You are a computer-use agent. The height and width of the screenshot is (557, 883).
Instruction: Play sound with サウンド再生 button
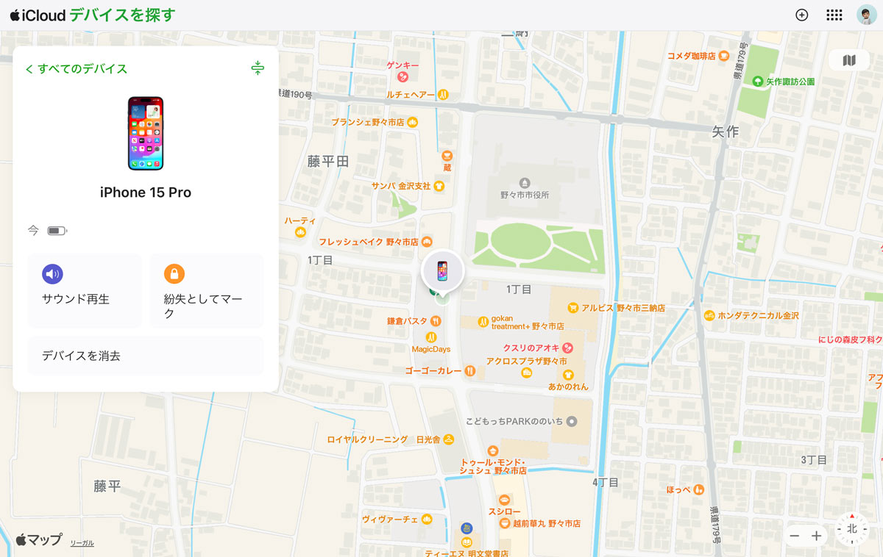pyautogui.click(x=85, y=290)
